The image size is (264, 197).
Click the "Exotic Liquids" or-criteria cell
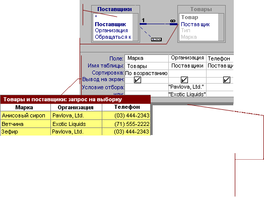(187, 94)
